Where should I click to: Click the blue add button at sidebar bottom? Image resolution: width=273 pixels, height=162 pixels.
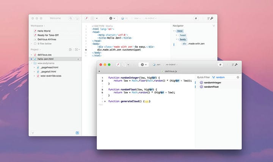(x=77, y=133)
